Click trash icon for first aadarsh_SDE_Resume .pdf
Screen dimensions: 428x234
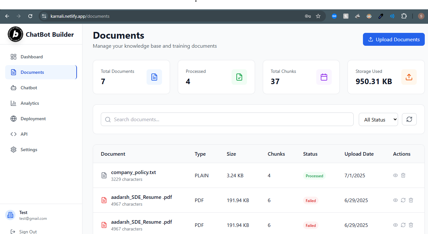411,200
